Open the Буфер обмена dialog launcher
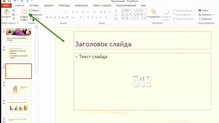Image resolution: width=219 pixels, height=123 pixels. 17,23
